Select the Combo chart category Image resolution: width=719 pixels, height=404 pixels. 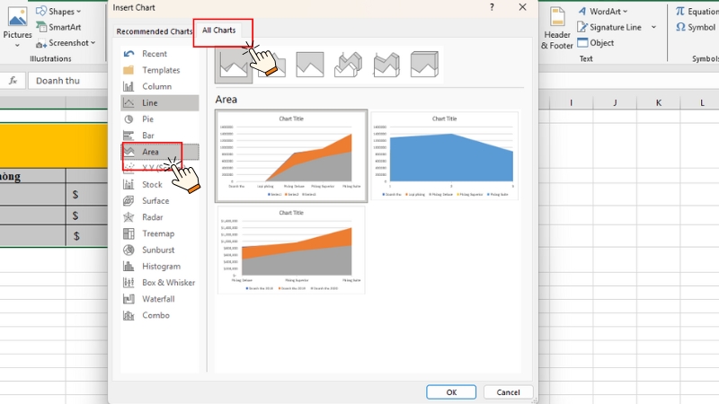click(155, 315)
